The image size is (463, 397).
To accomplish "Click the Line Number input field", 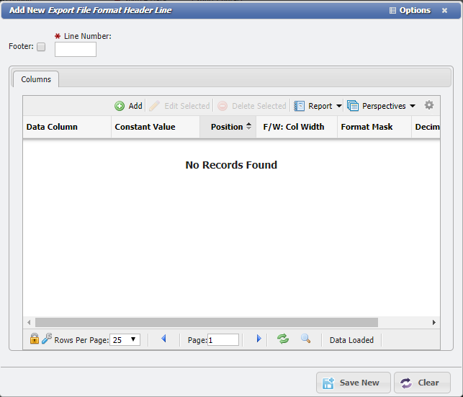I will 76,49.
